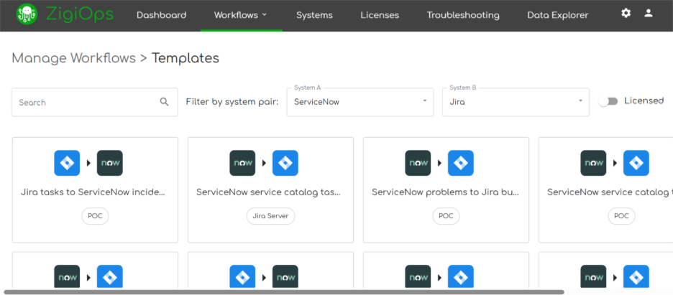The image size is (673, 295).
Task: Click the ZigiOps brand name text
Action: click(79, 14)
